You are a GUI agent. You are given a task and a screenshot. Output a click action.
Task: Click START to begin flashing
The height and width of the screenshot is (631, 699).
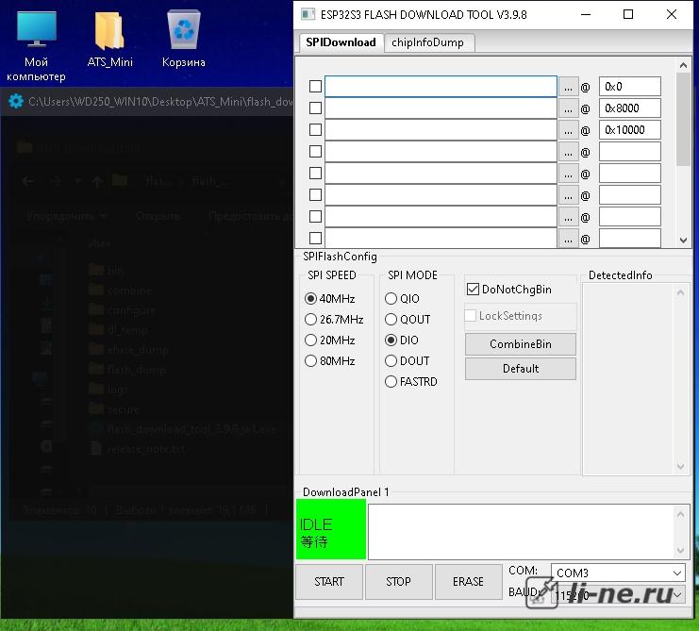coord(329,582)
